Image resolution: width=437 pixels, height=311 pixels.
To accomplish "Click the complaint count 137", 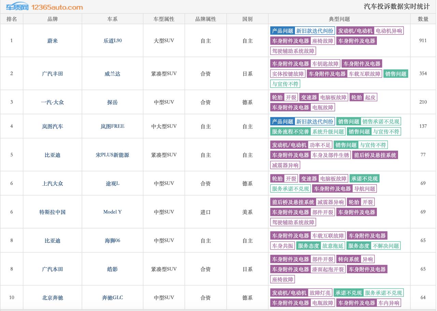I will point(423,126).
